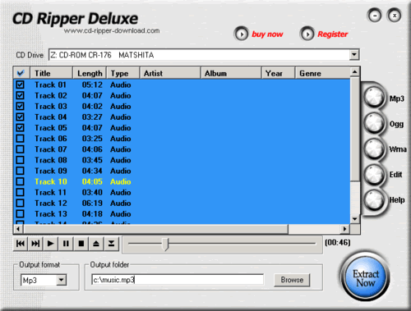Close the CD Ripper Deluxe window
The image size is (411, 311).
(x=395, y=16)
